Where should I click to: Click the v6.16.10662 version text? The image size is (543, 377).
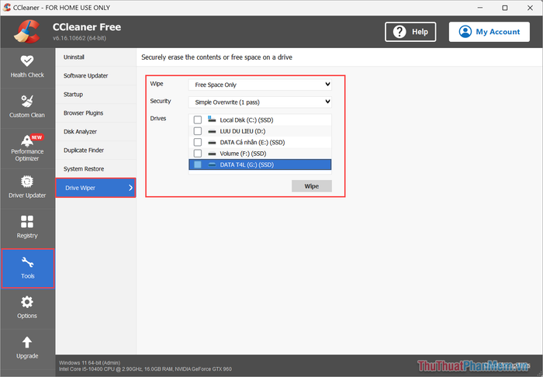click(x=79, y=38)
